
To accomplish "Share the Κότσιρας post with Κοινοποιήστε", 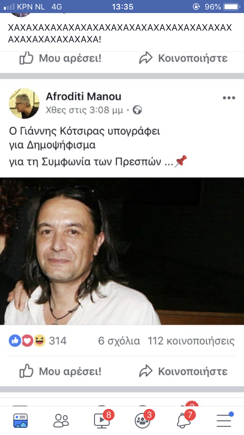I will 183,371.
